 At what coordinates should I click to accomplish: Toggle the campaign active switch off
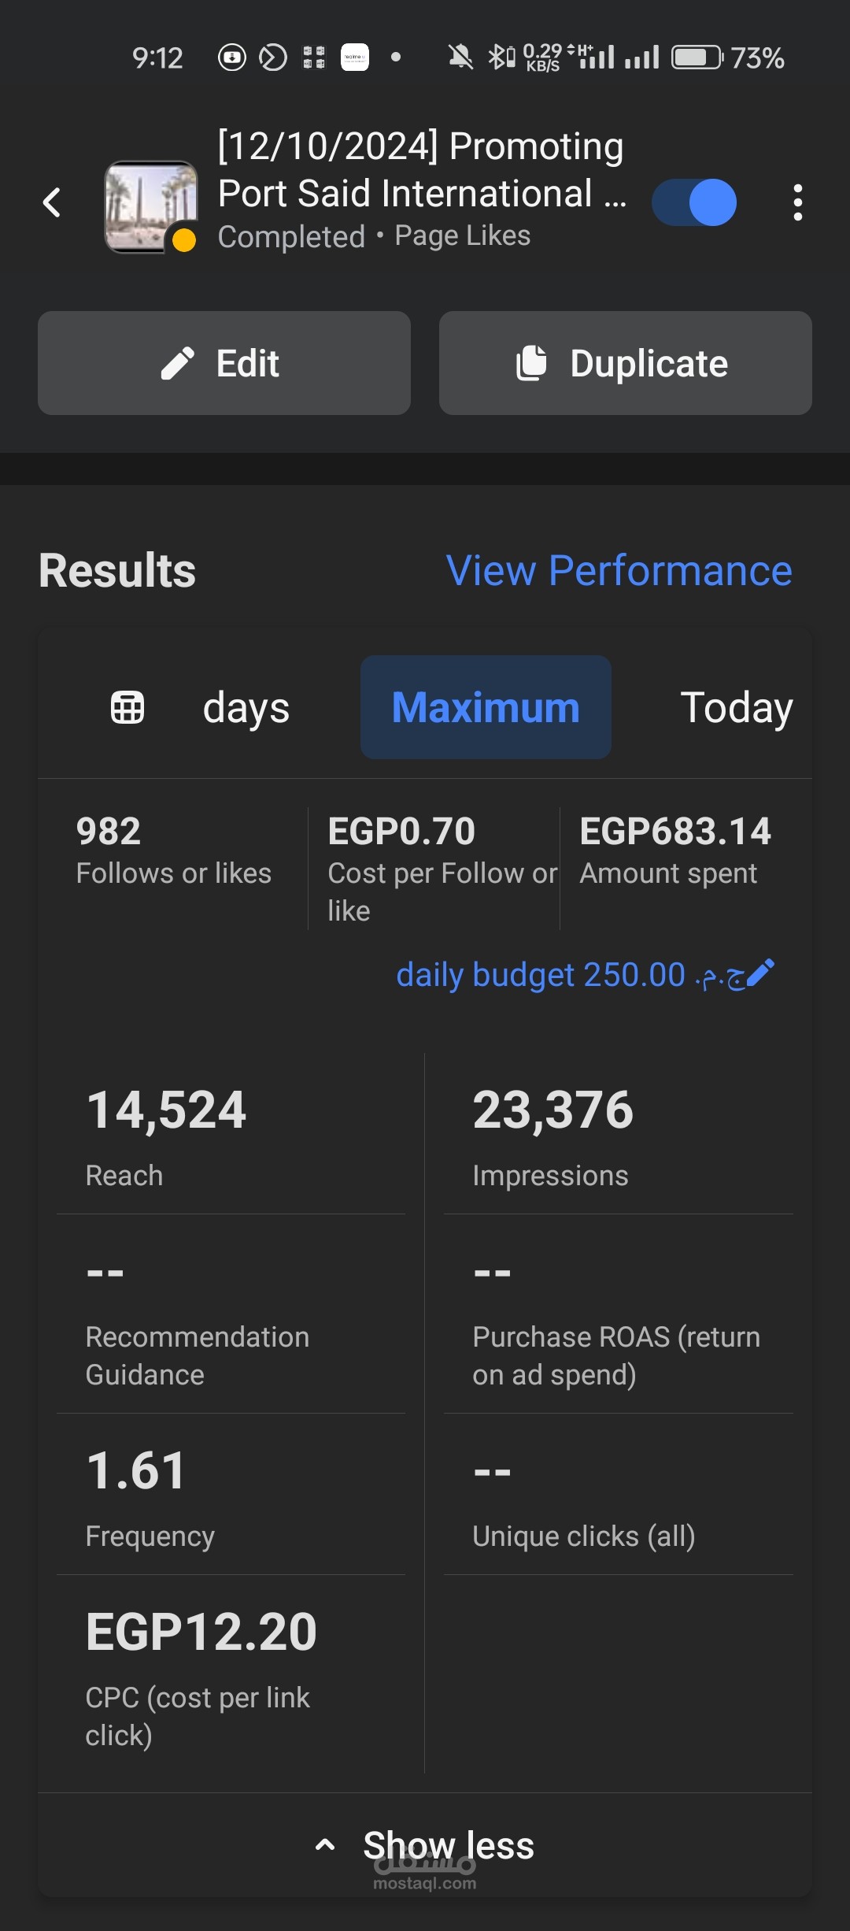tap(694, 202)
